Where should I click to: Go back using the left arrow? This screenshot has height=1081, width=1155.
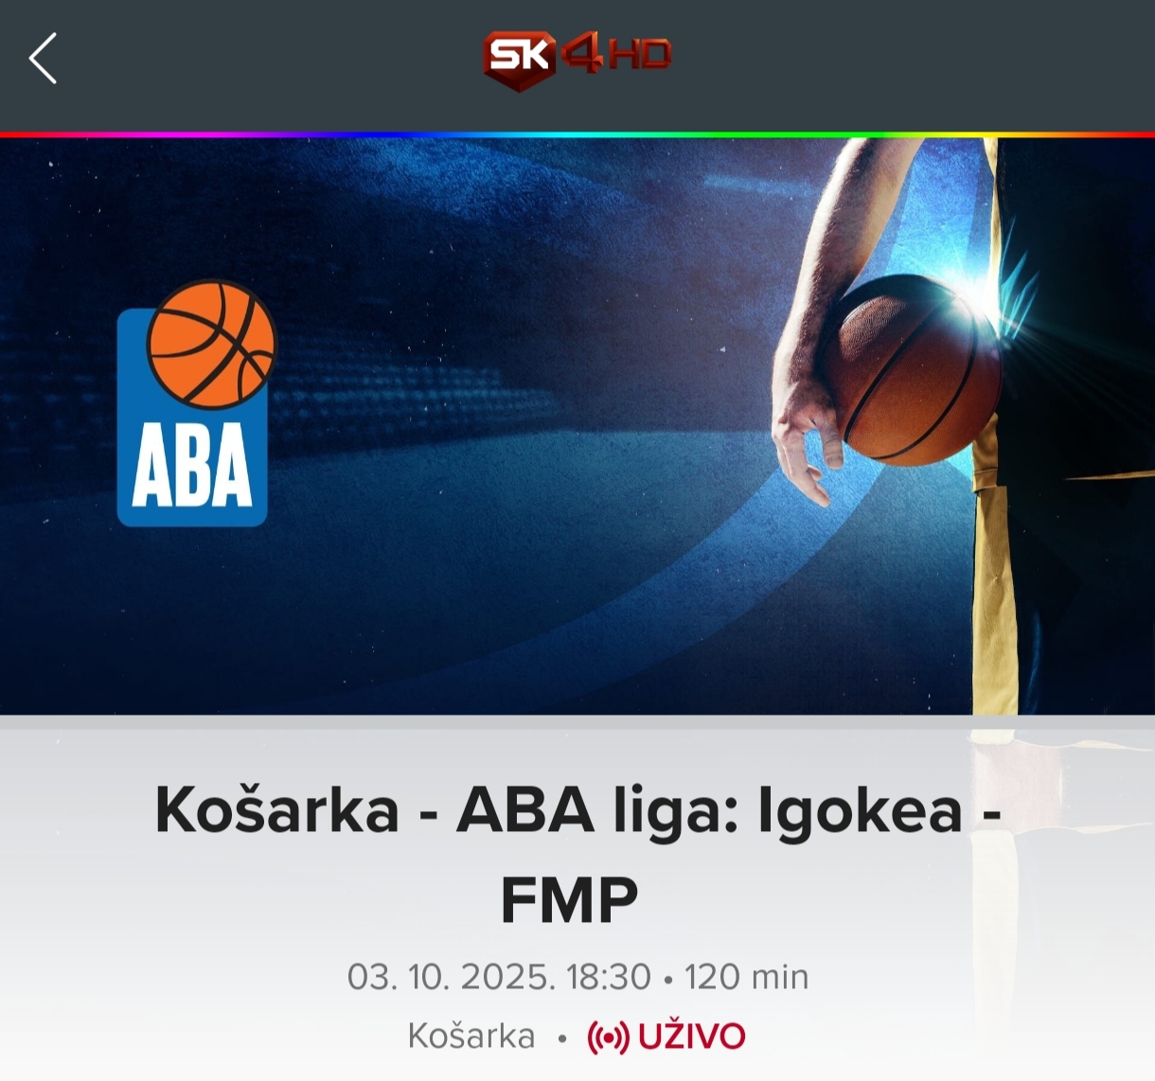coord(43,59)
